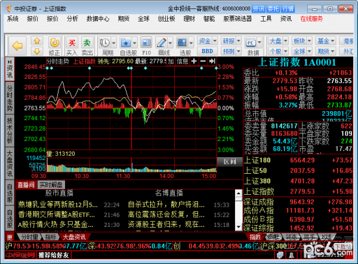Expand the 周期 dropdown arrow
358x264 pixels.
[x=114, y=42]
